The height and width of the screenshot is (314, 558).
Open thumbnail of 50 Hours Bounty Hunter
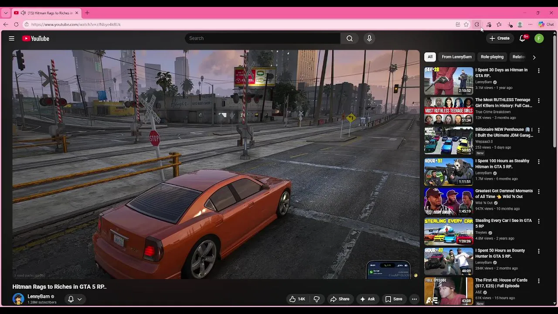tap(449, 261)
